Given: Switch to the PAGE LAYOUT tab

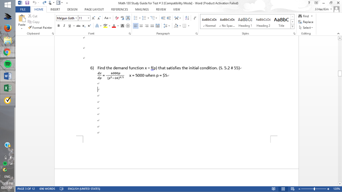Looking at the screenshot, I should pyautogui.click(x=94, y=9).
